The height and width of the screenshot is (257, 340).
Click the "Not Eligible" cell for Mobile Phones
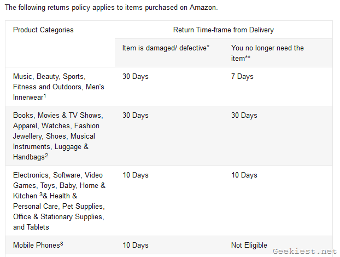point(250,245)
